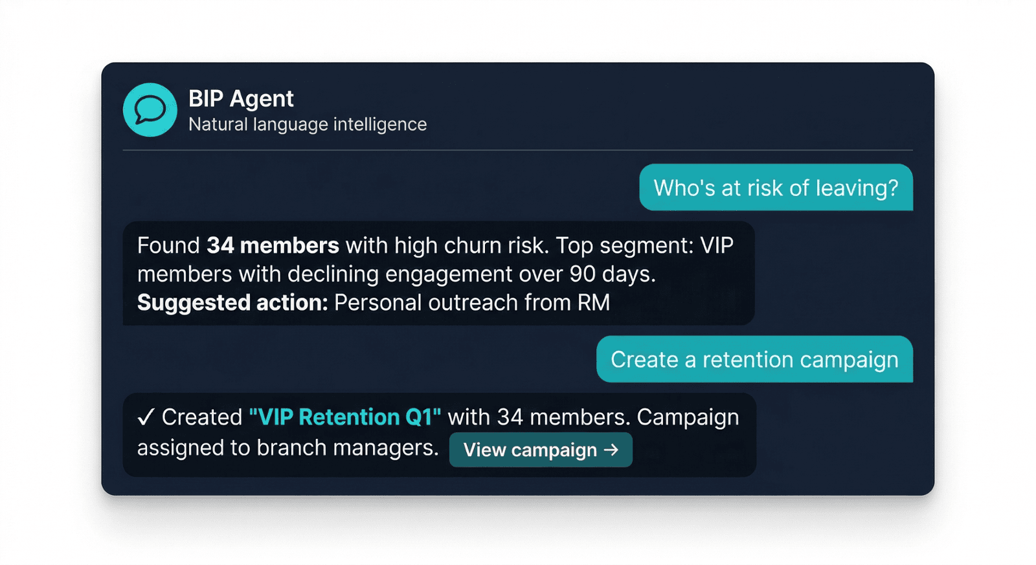1036x565 pixels.
Task: Click the "Natural language intelligence" subtitle
Action: coord(308,124)
